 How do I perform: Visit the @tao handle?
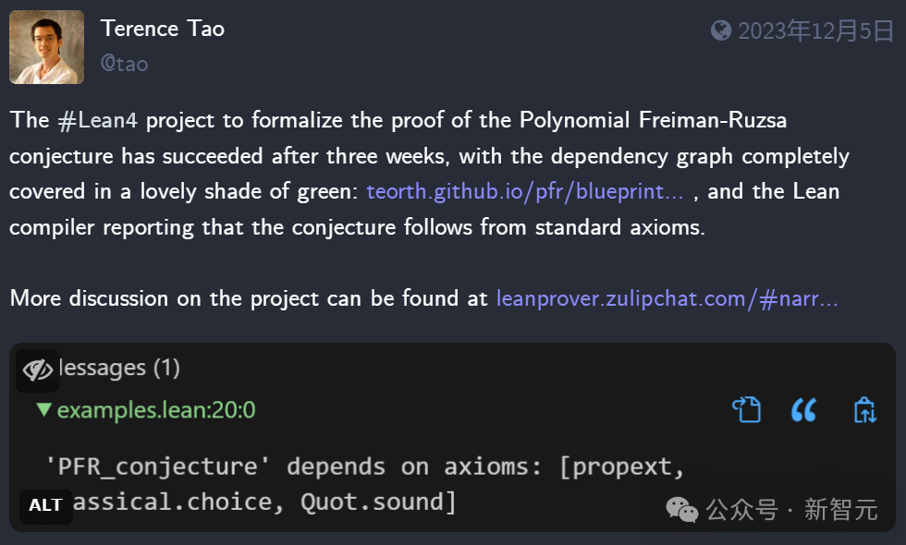click(x=124, y=64)
